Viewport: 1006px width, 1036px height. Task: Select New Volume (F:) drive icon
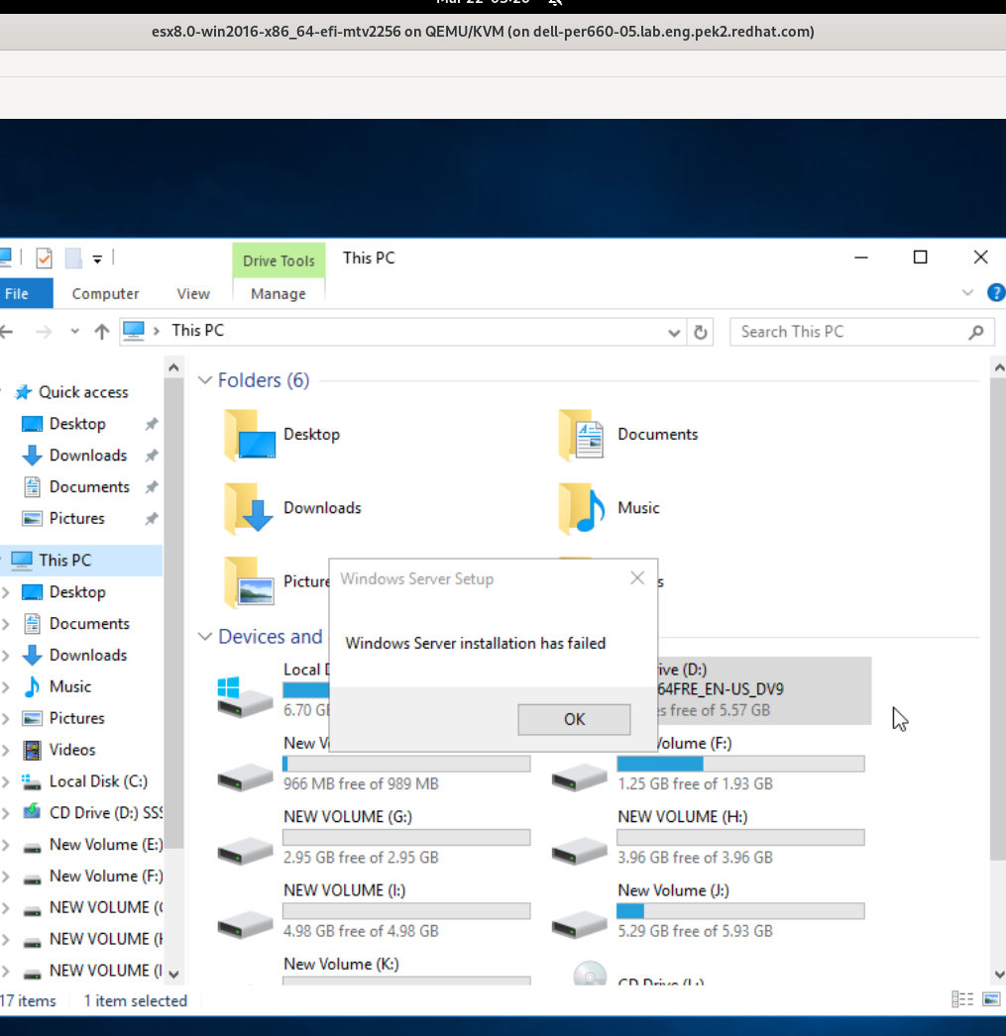click(579, 777)
